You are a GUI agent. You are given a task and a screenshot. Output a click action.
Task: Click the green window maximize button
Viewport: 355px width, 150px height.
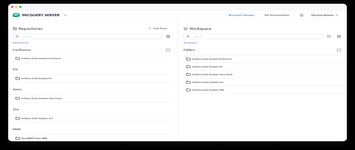20,7
